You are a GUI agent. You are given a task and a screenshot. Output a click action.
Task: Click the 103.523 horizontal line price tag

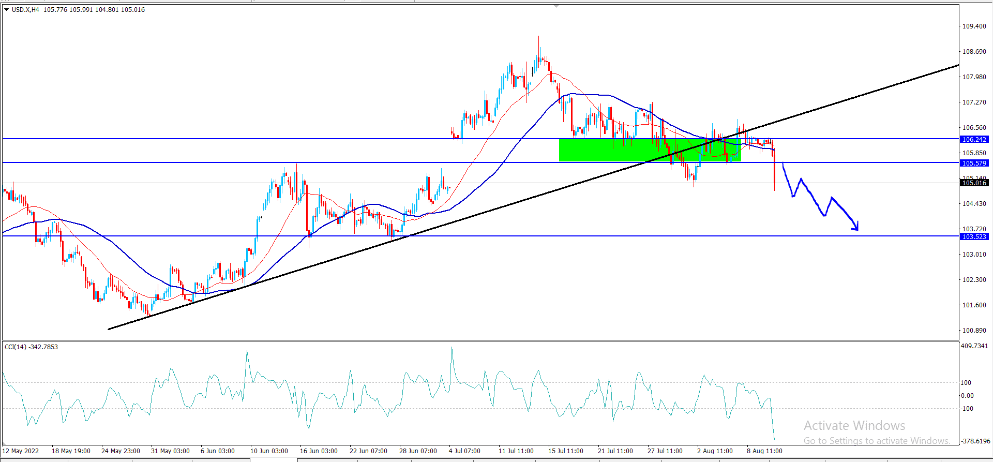974,237
